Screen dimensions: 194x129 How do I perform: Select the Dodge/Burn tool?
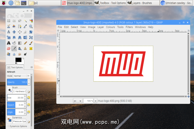[25, 54]
